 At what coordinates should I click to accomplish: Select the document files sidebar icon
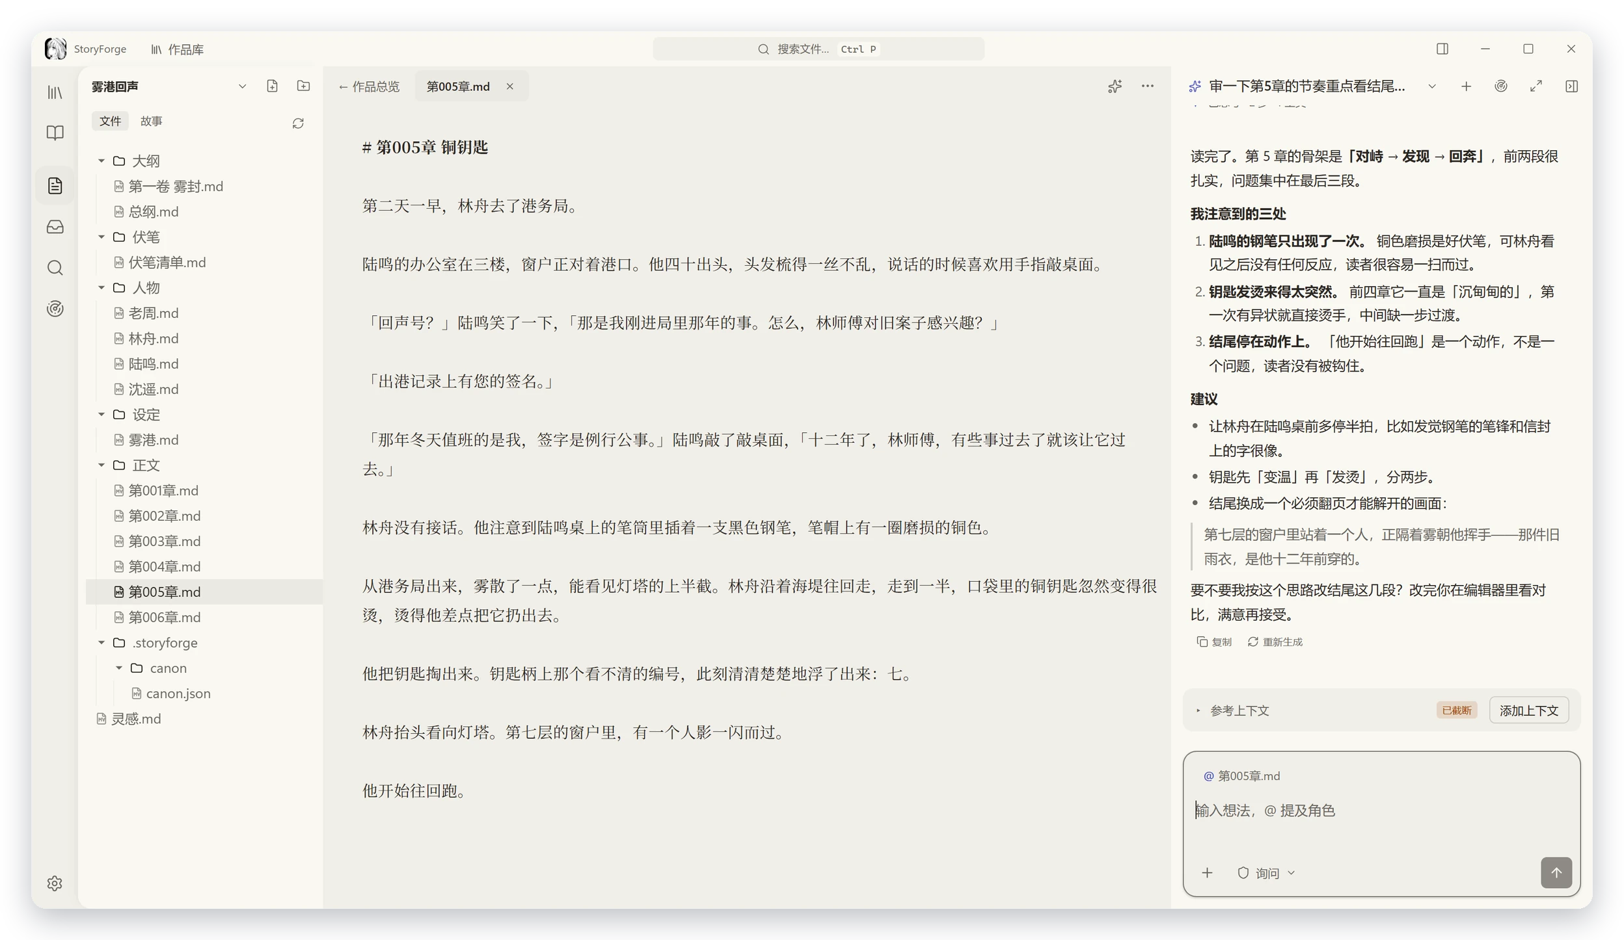(x=55, y=186)
